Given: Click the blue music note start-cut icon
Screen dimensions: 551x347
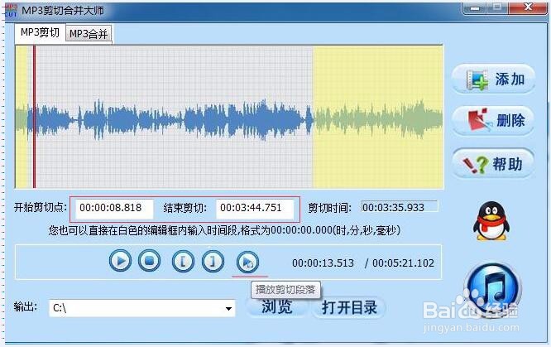Looking at the screenshot, I should pyautogui.click(x=492, y=288).
